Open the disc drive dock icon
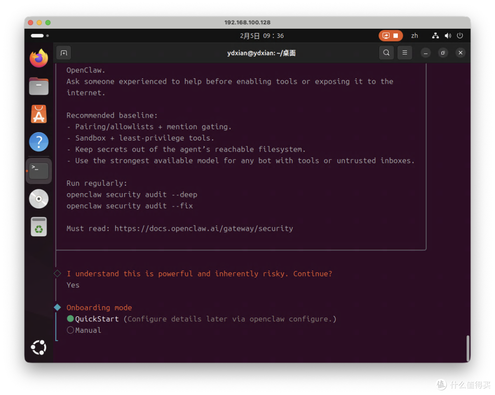This screenshot has width=495, height=395. (x=39, y=199)
